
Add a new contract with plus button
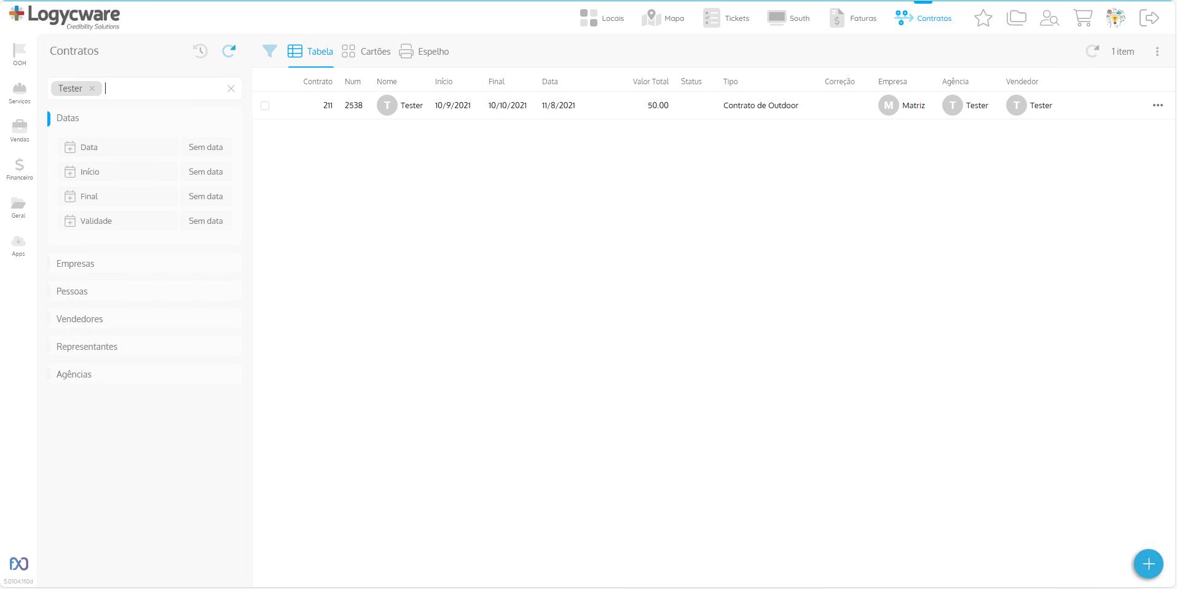(x=1148, y=564)
